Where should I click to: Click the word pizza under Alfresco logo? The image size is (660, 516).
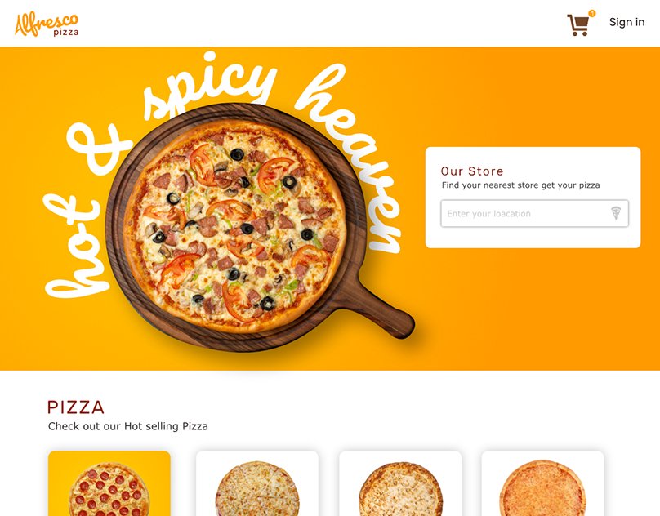click(66, 33)
